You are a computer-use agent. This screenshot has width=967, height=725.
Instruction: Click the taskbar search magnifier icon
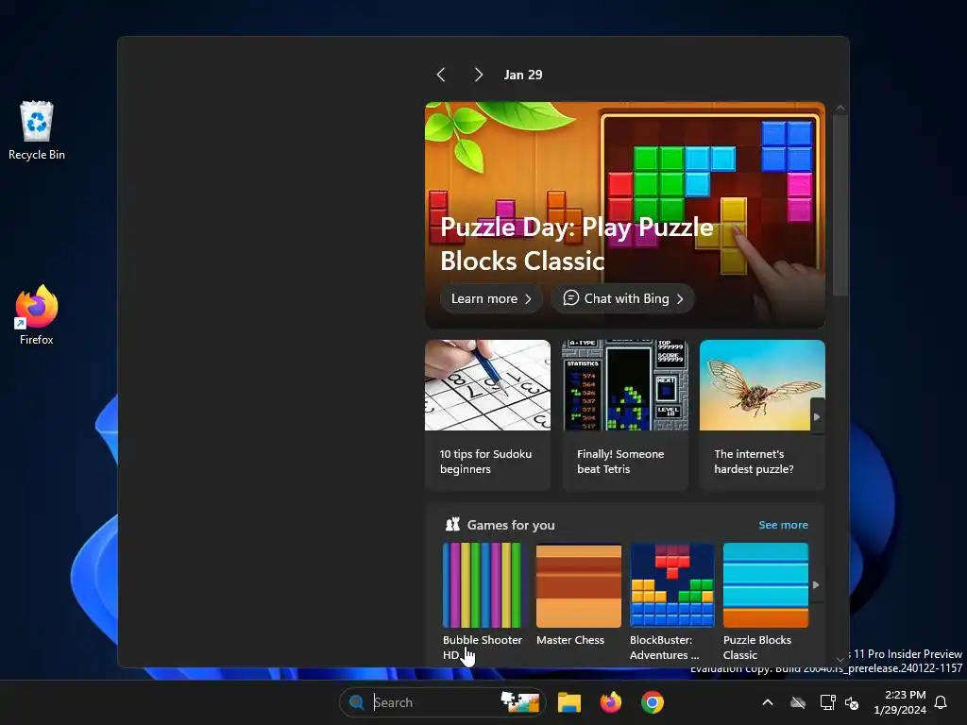(x=356, y=702)
